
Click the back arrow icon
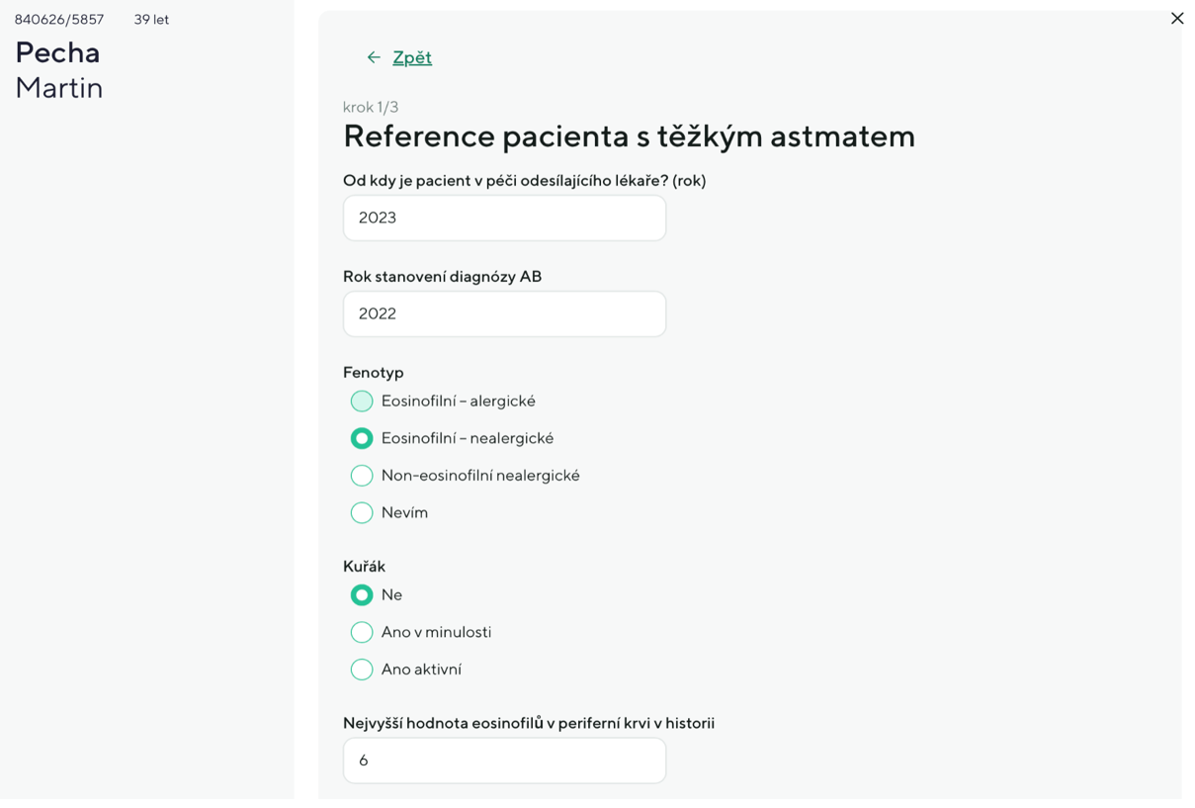[374, 57]
